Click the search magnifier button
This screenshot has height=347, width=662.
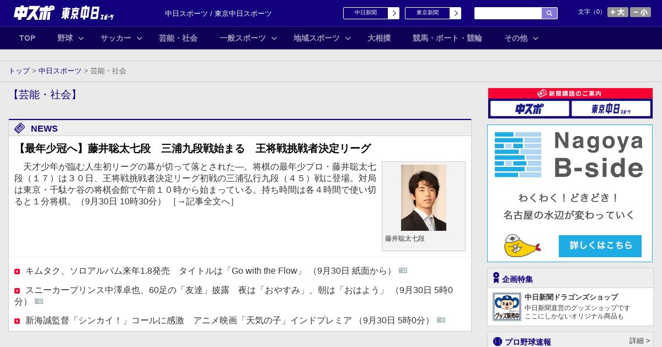[549, 13]
